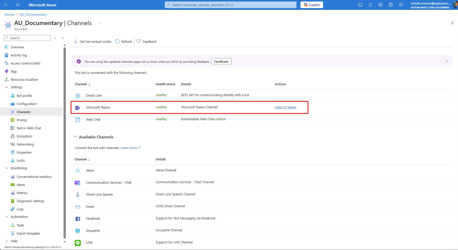Viewport: 458px width, 250px height.
Task: Open Configuration in the Settings menu
Action: pyautogui.click(x=27, y=104)
